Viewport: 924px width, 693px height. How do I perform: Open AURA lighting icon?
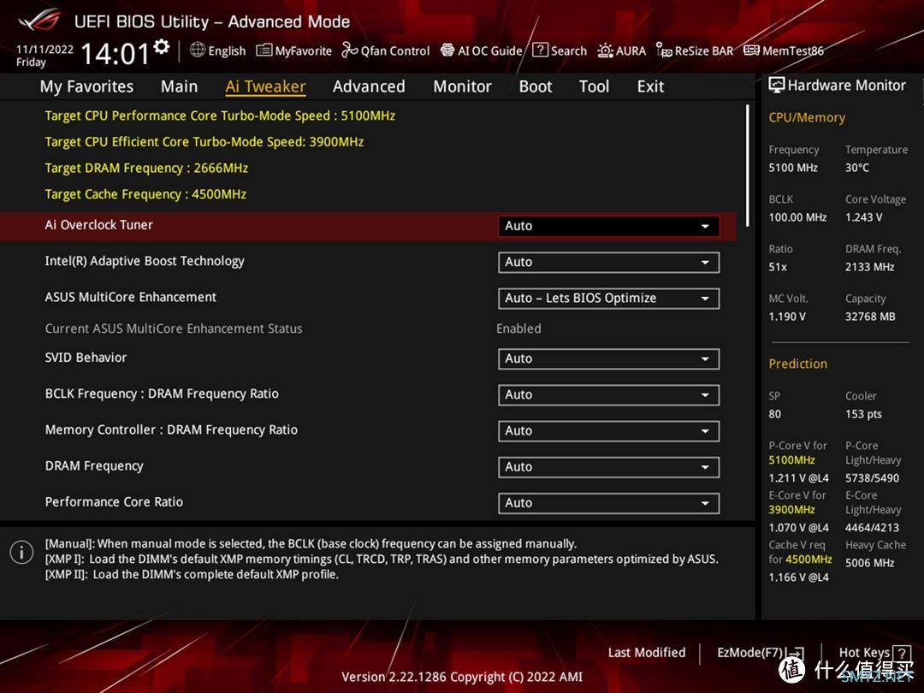tap(605, 50)
